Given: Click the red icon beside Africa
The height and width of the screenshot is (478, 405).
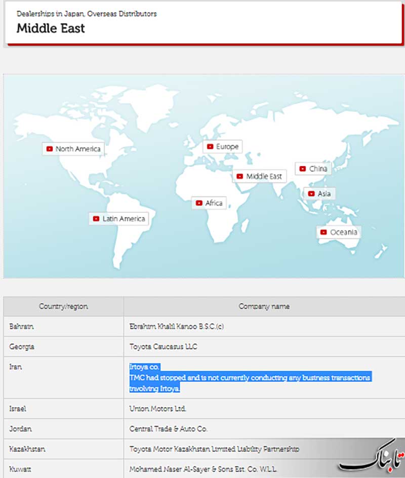Looking at the screenshot, I should point(199,203).
